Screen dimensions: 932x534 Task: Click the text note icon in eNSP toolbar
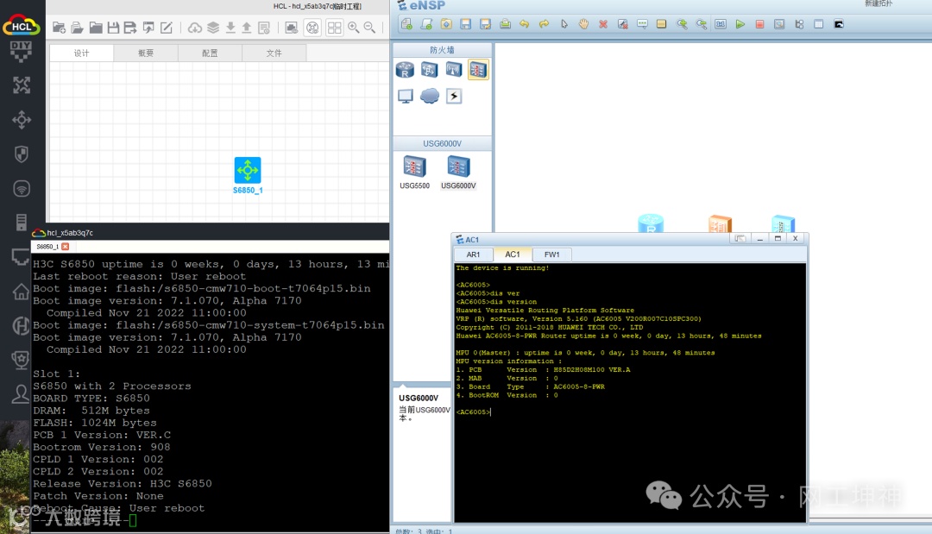[x=642, y=24]
